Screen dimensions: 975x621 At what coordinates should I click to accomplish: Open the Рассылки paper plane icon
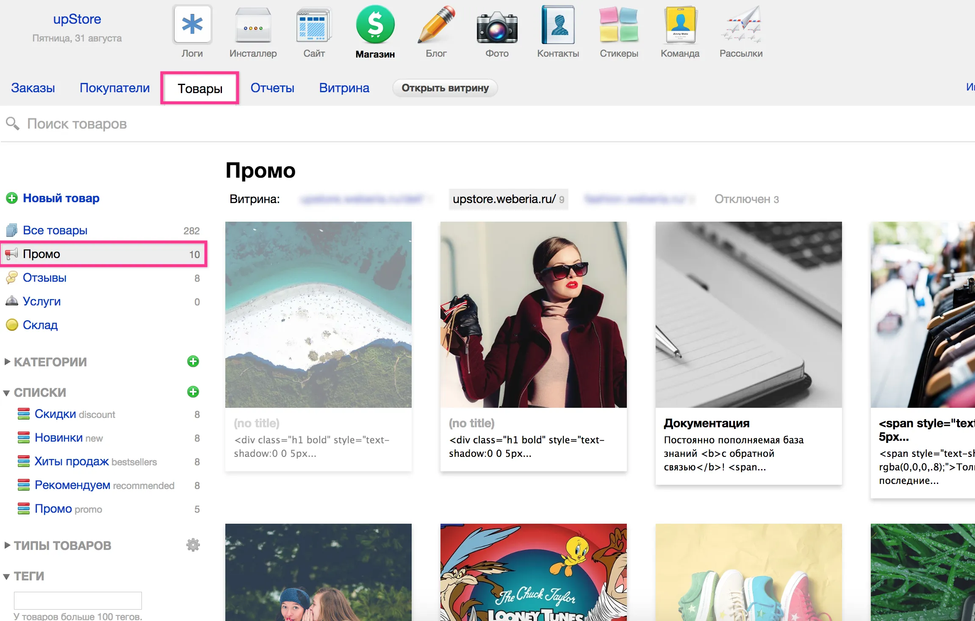pyautogui.click(x=741, y=25)
